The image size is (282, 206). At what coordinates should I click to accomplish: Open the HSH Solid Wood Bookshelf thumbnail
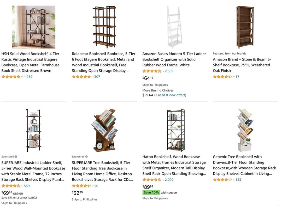click(x=34, y=27)
